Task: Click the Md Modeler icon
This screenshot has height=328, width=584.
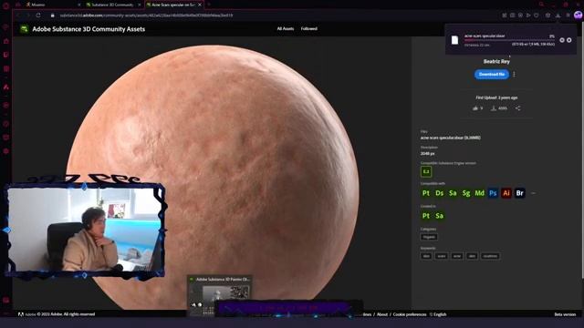Action: [x=480, y=193]
